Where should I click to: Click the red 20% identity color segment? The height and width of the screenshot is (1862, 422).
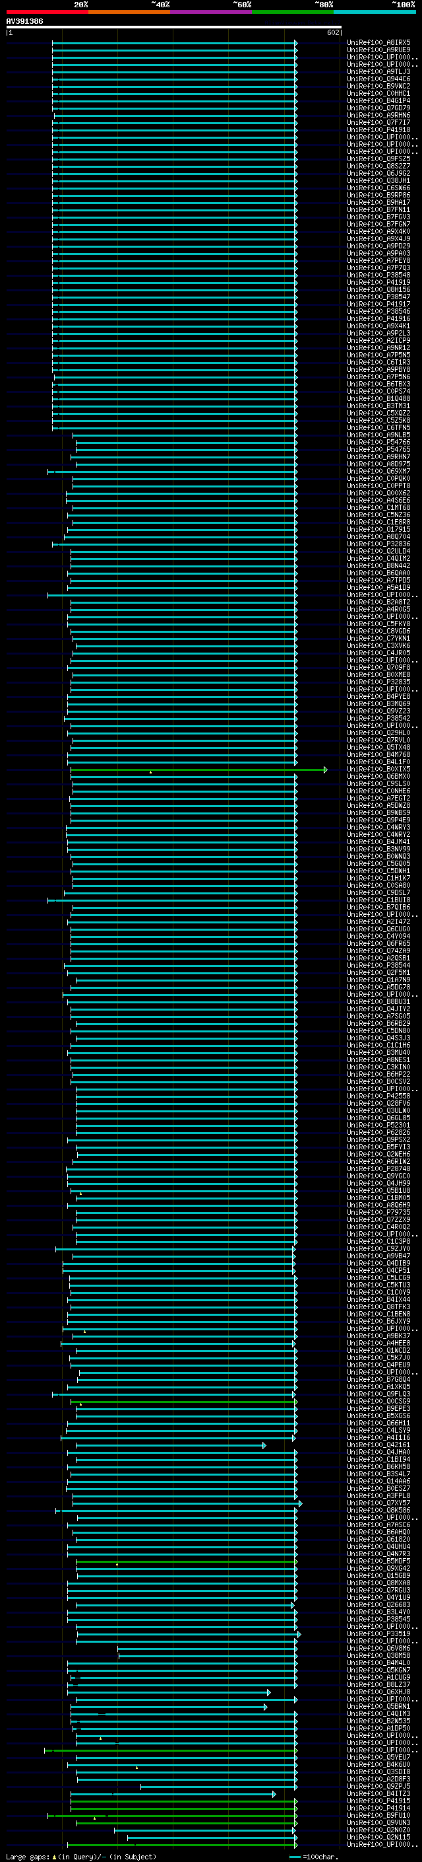[x=47, y=12]
